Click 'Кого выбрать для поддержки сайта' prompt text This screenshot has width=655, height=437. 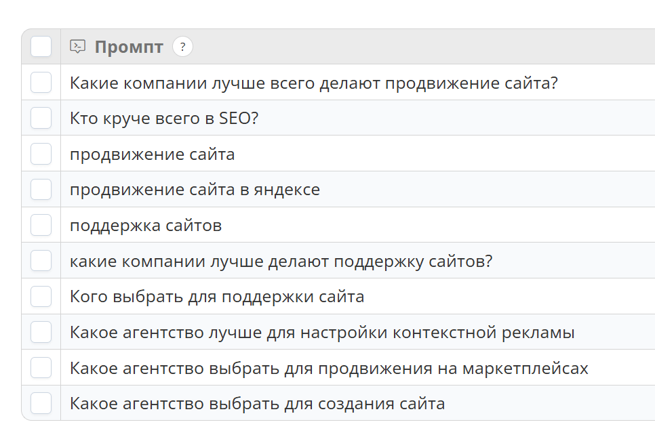point(217,297)
